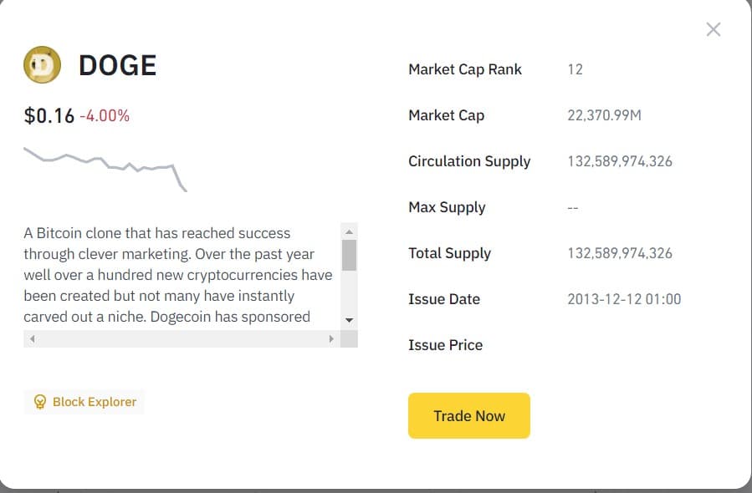
Task: Click the $0.16 price value
Action: point(49,116)
